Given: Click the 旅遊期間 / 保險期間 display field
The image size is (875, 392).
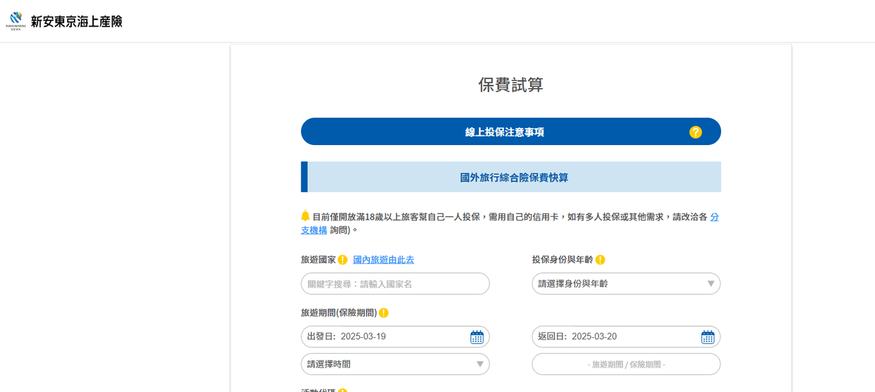Looking at the screenshot, I should [x=626, y=364].
